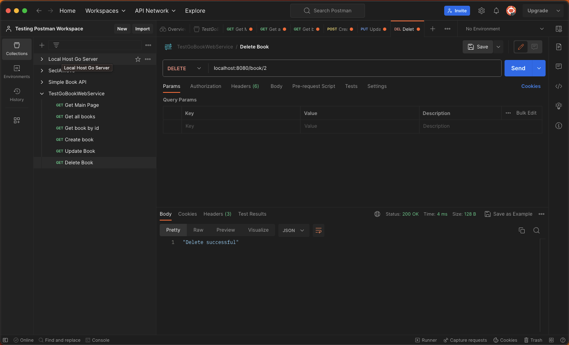This screenshot has width=569, height=345.
Task: Open the Save options dropdown arrow
Action: (x=498, y=47)
